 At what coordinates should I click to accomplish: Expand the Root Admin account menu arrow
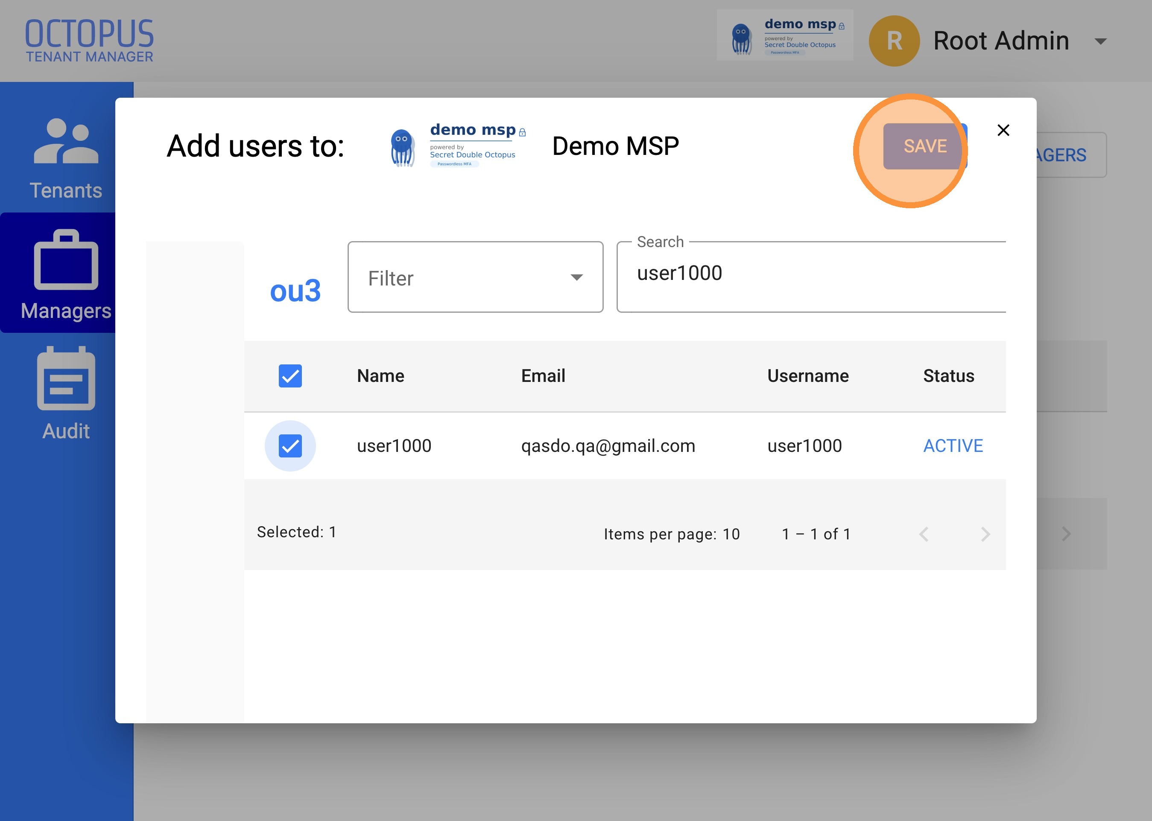pyautogui.click(x=1100, y=41)
